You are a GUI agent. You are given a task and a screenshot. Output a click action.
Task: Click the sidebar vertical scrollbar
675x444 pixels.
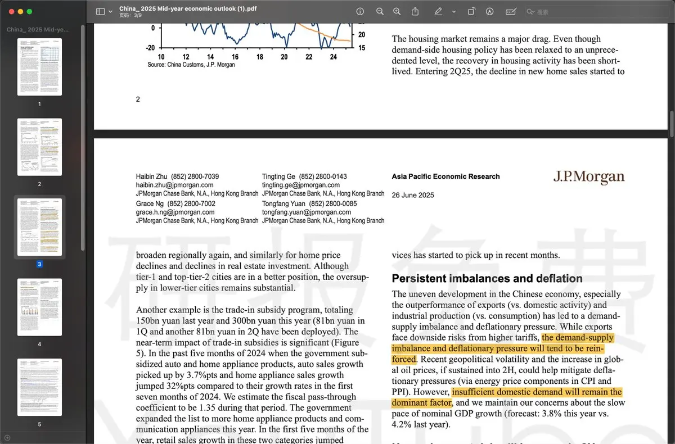click(83, 138)
